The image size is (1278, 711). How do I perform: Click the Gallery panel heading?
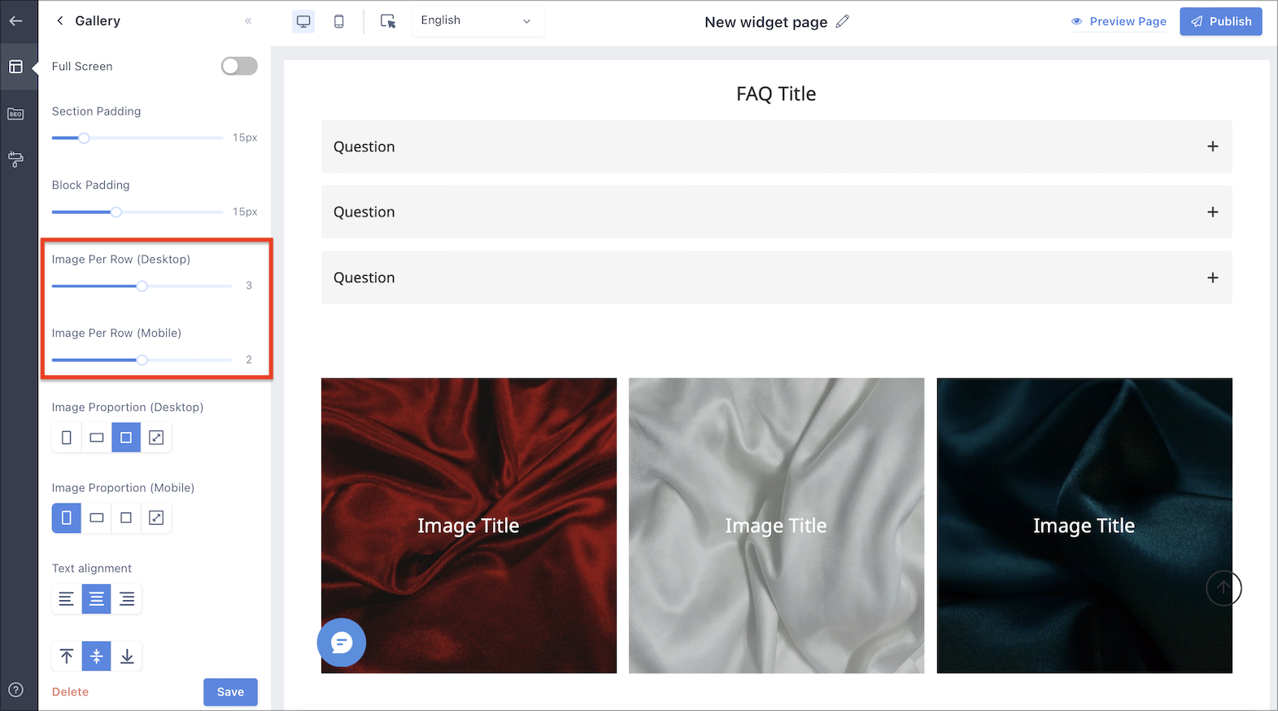tap(98, 21)
